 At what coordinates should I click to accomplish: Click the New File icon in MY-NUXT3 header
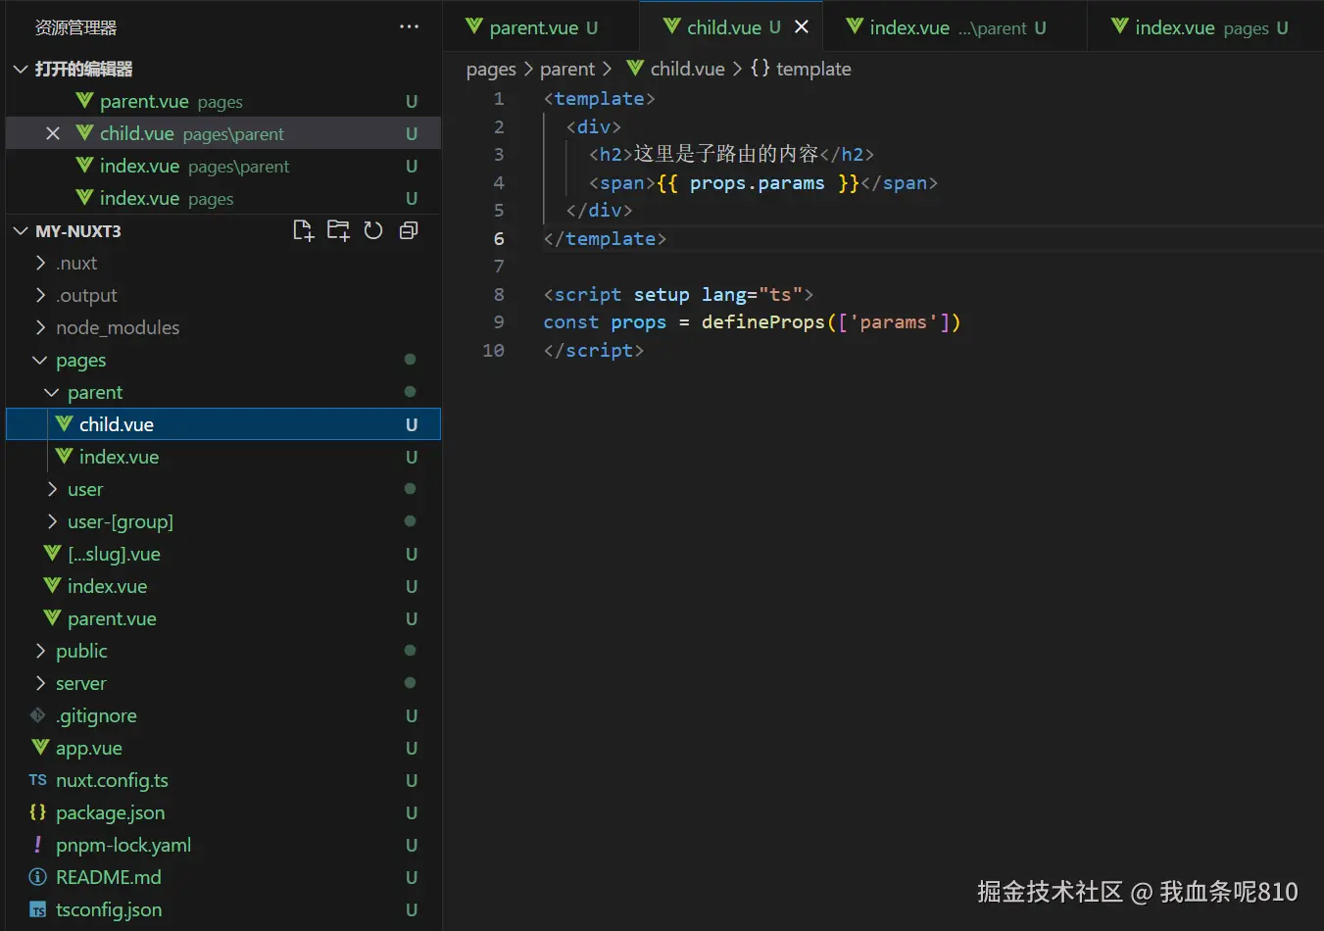tap(303, 230)
